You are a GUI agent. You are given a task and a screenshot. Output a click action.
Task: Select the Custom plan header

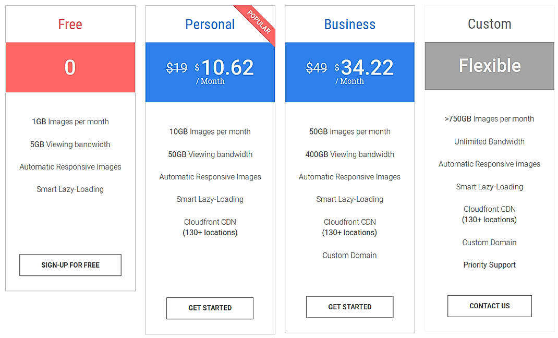pyautogui.click(x=489, y=23)
